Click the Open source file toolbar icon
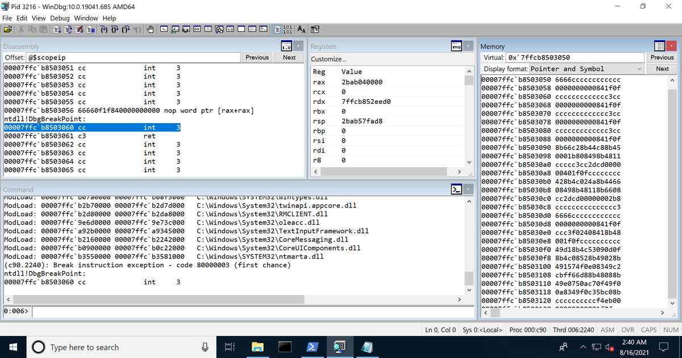This screenshot has width=682, height=358. pyautogui.click(x=7, y=29)
